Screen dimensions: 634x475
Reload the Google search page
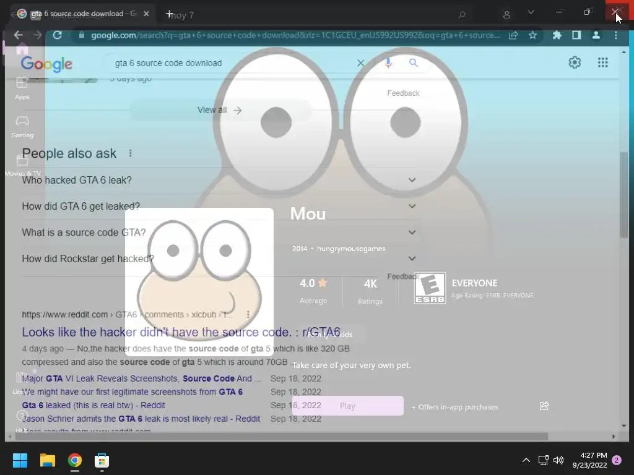tap(58, 35)
